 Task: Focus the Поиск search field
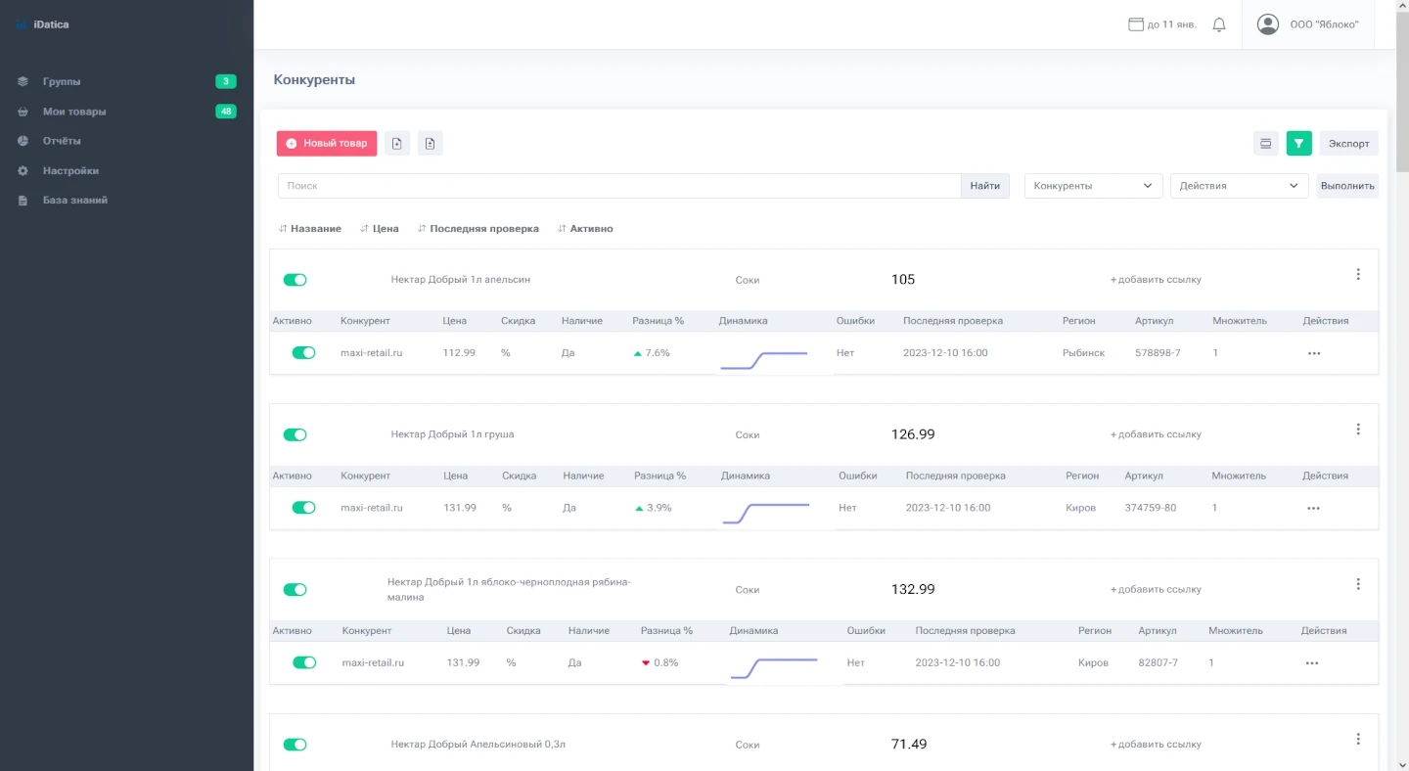pyautogui.click(x=619, y=186)
